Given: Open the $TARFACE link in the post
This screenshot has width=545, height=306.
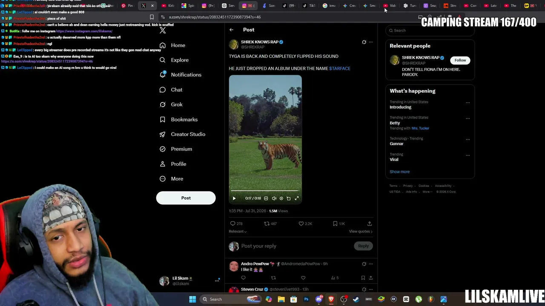Looking at the screenshot, I should point(340,68).
